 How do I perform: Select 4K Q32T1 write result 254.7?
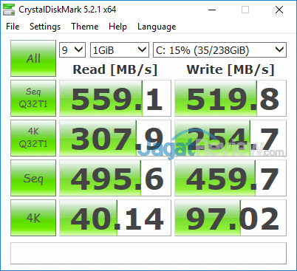click(231, 138)
